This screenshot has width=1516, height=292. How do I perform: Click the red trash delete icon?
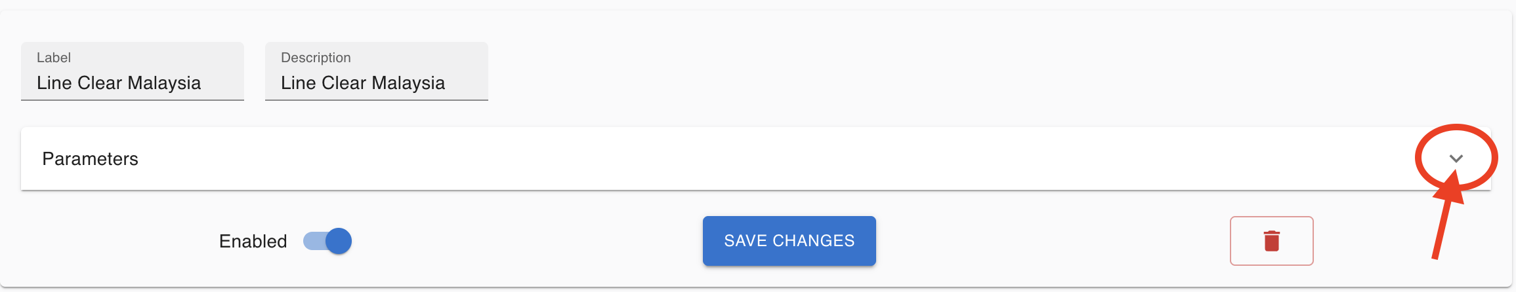point(1271,241)
